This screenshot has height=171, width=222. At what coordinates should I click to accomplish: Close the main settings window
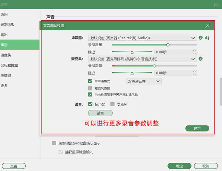click(x=216, y=4)
